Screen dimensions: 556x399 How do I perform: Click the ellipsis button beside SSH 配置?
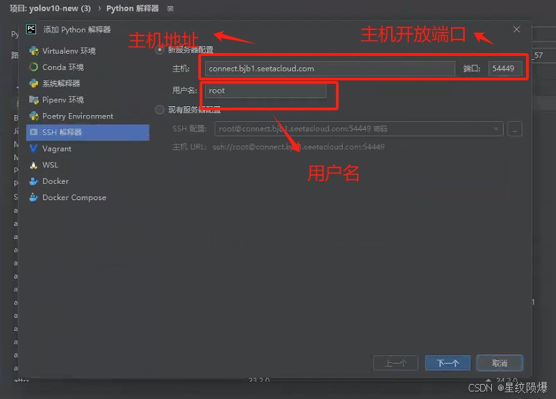[514, 129]
